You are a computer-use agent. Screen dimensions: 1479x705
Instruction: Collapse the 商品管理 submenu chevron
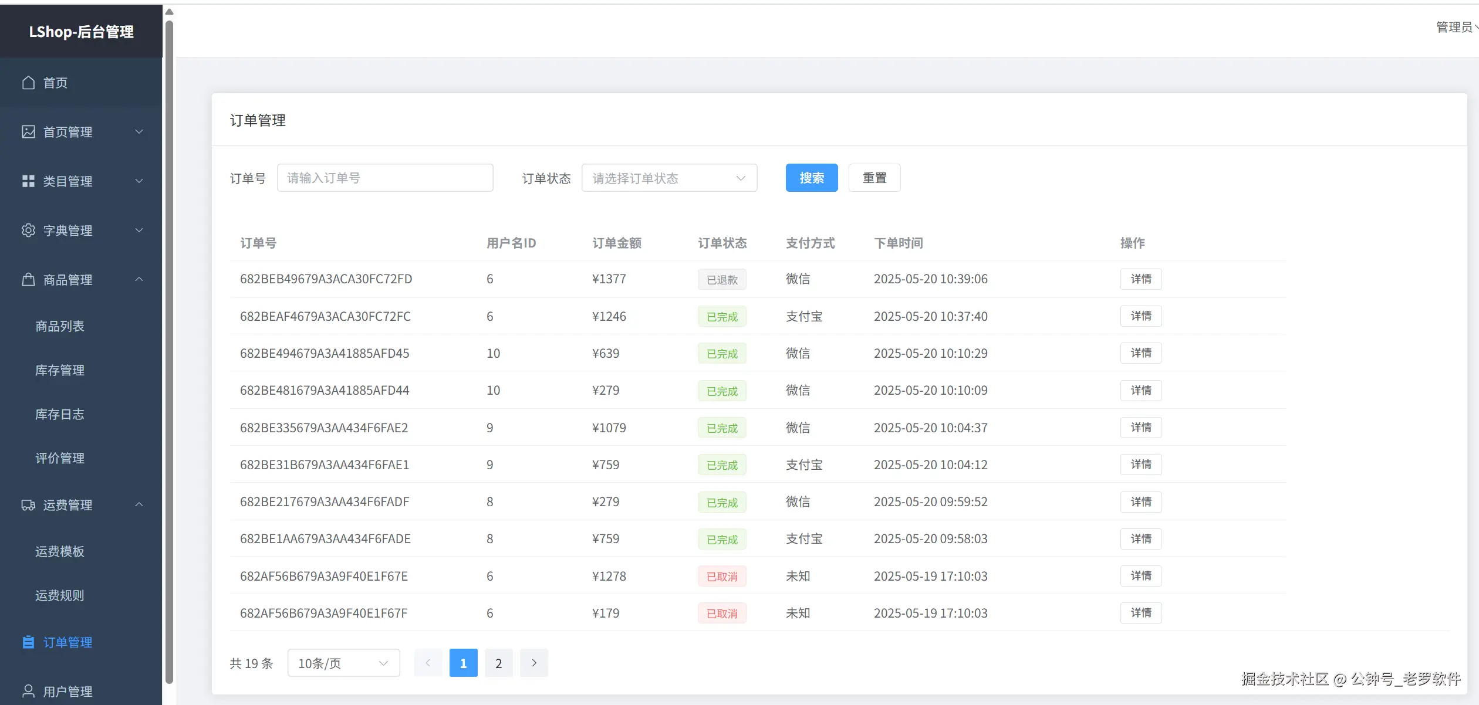[x=139, y=279]
